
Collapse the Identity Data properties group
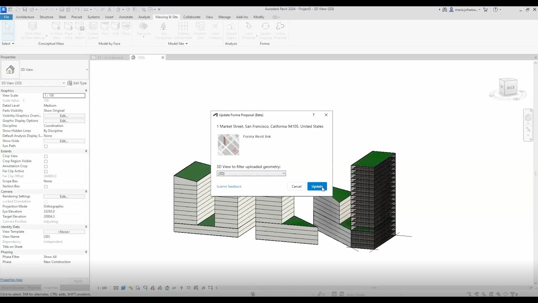tap(86, 227)
